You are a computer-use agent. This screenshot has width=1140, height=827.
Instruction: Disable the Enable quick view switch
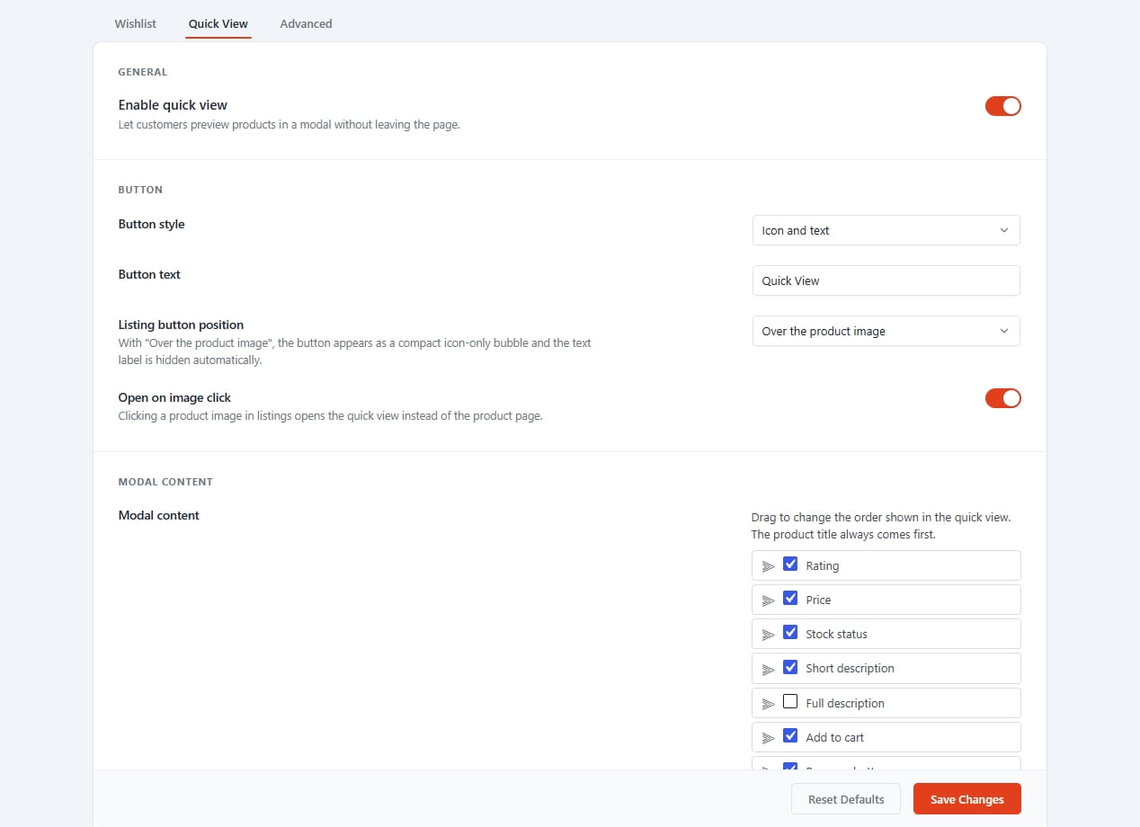tap(1003, 106)
